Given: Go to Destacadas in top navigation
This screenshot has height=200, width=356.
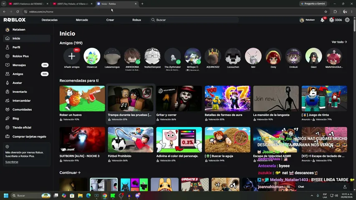Looking at the screenshot, I should [x=50, y=20].
